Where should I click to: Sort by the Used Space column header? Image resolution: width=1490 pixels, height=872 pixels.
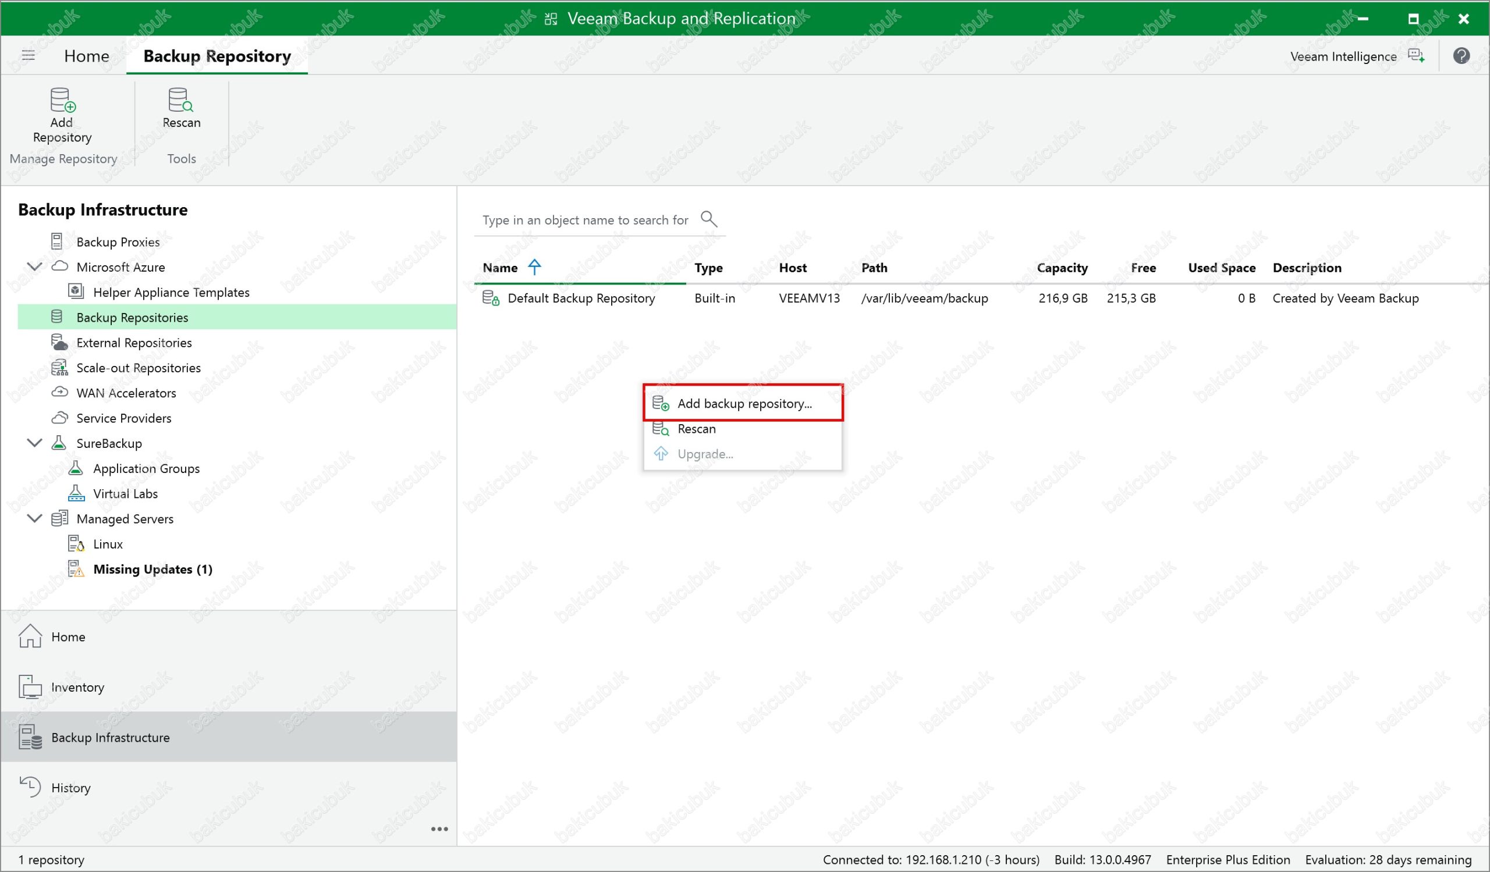tap(1222, 268)
